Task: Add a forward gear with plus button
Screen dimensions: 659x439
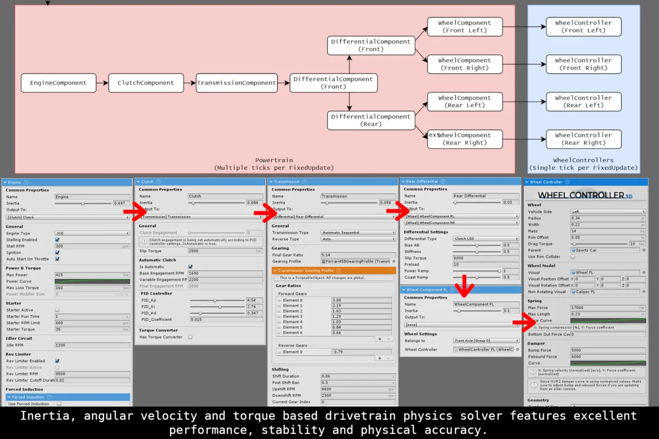Action: click(379, 339)
